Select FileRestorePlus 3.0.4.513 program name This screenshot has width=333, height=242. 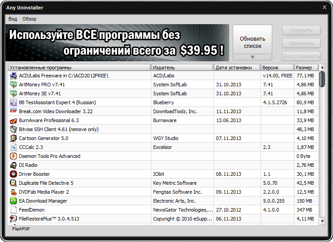click(x=49, y=219)
